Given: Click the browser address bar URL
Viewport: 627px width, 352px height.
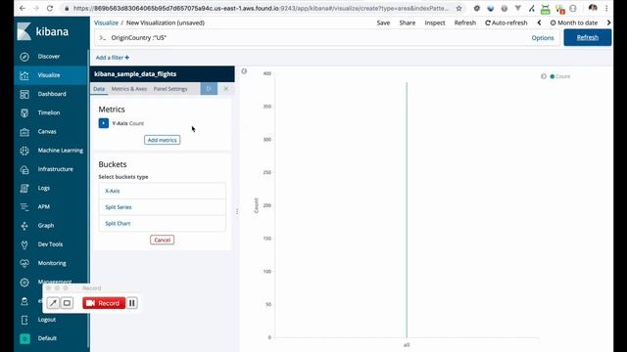Looking at the screenshot, I should (x=261, y=8).
